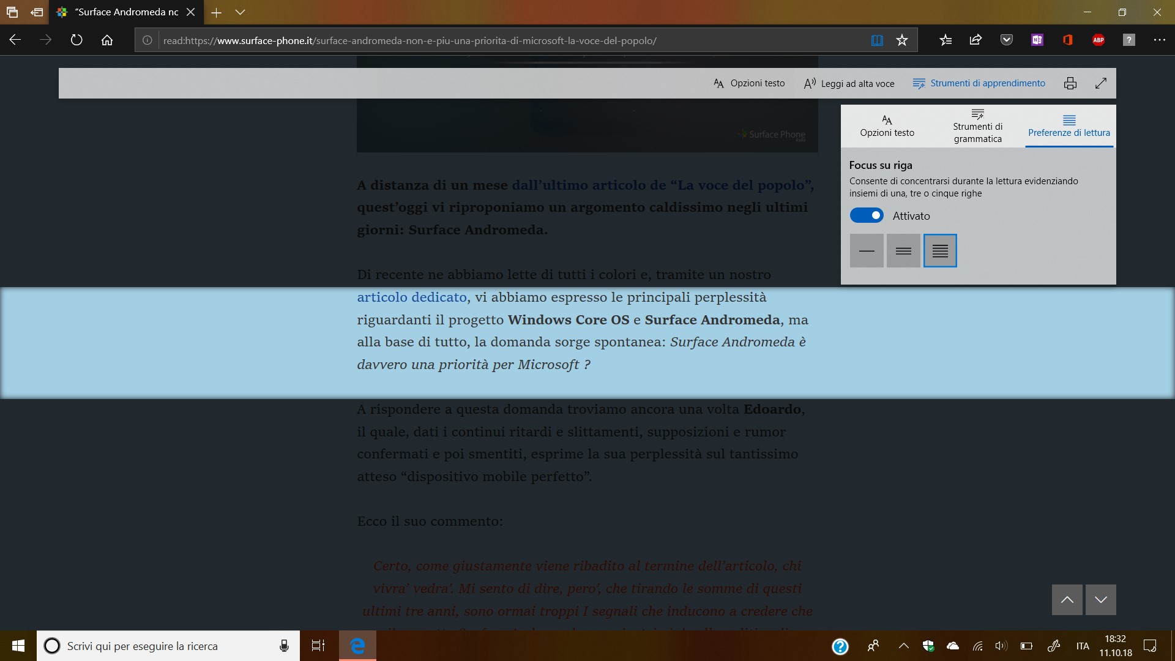Enter full screen reading mode
The width and height of the screenshot is (1175, 661).
coord(1101,83)
